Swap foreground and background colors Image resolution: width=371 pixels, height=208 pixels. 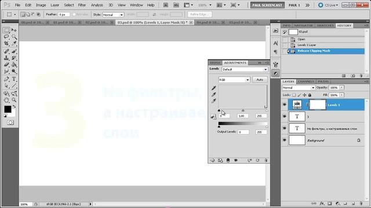pos(14,106)
